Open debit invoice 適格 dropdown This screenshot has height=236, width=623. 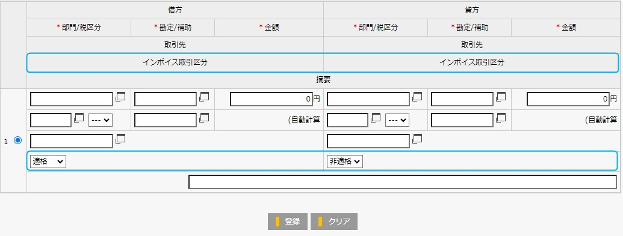(x=48, y=162)
